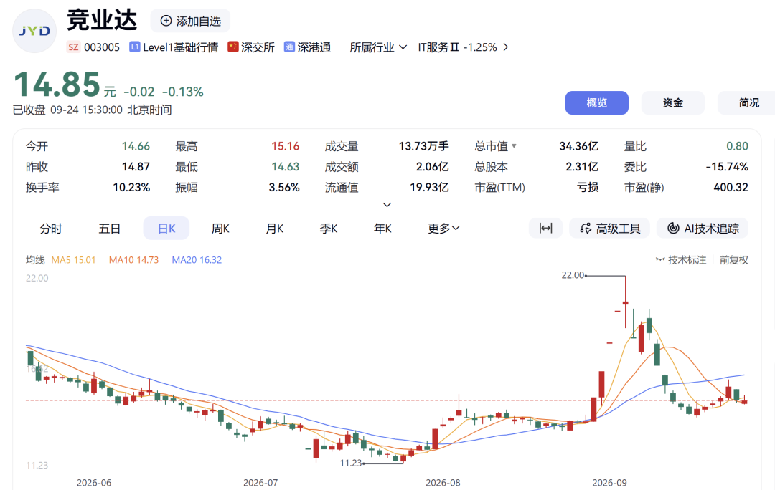Open the 更多 period dropdown
The height and width of the screenshot is (490, 775).
coord(443,229)
